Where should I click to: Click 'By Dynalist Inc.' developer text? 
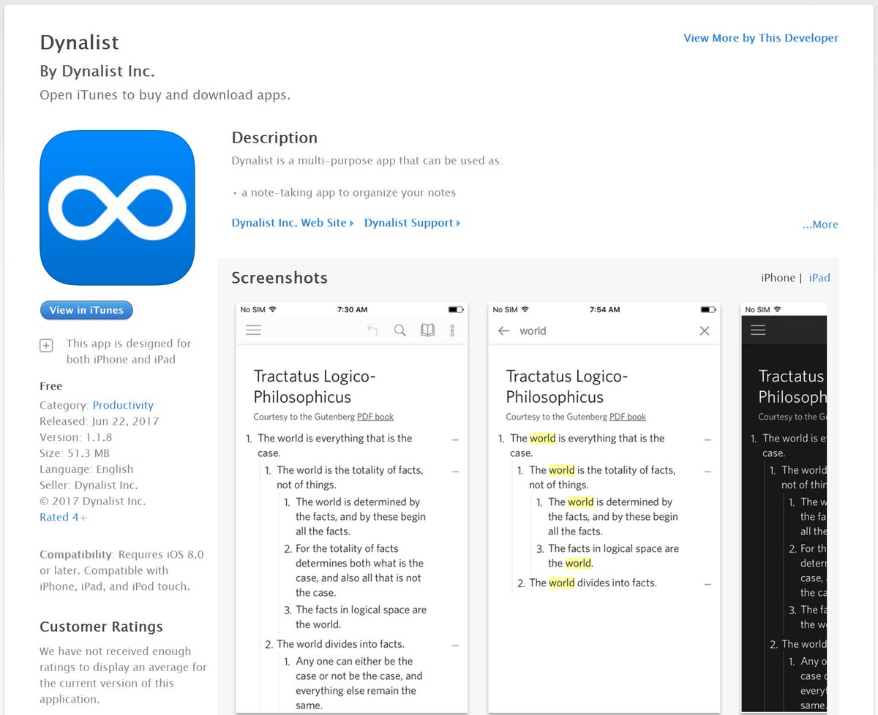tap(97, 71)
